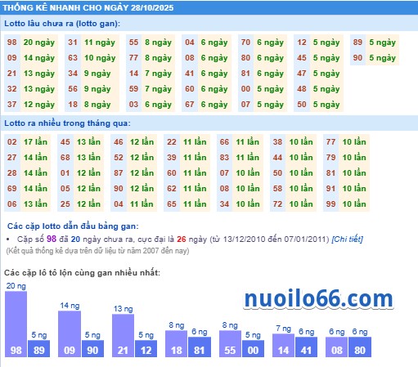The width and height of the screenshot is (418, 367).
Task: Select number 58 with 10 lần
Action: (277, 189)
